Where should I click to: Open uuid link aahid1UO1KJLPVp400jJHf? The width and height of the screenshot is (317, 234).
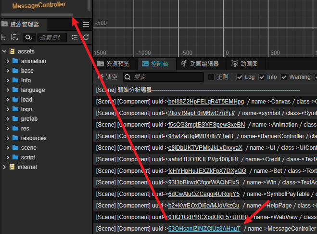pos(203,159)
